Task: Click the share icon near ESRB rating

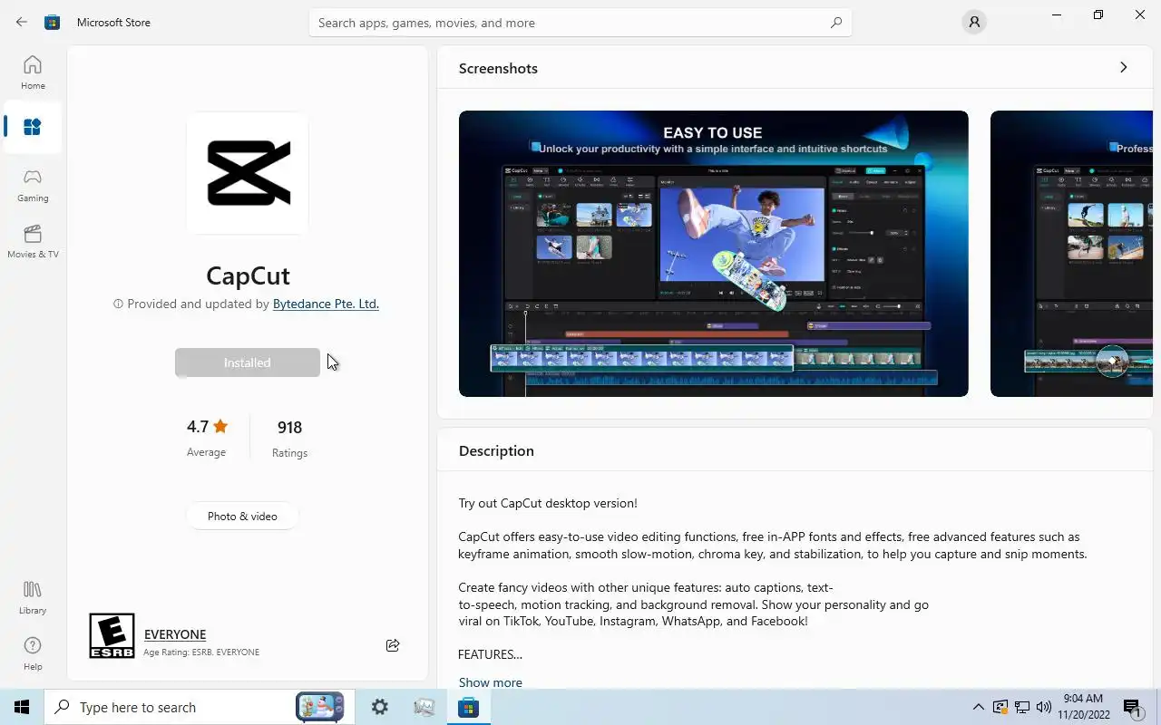Action: (x=393, y=645)
